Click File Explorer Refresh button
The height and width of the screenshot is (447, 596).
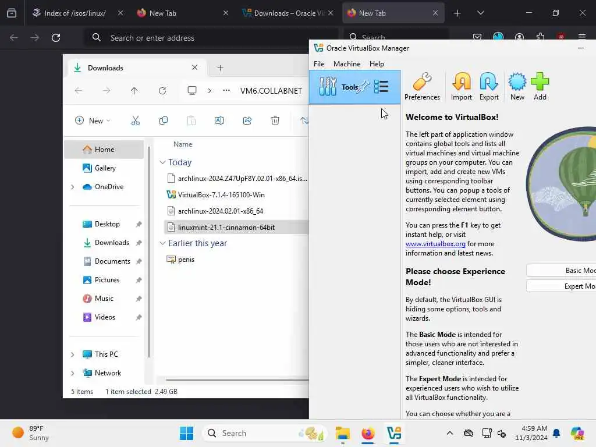pyautogui.click(x=162, y=90)
